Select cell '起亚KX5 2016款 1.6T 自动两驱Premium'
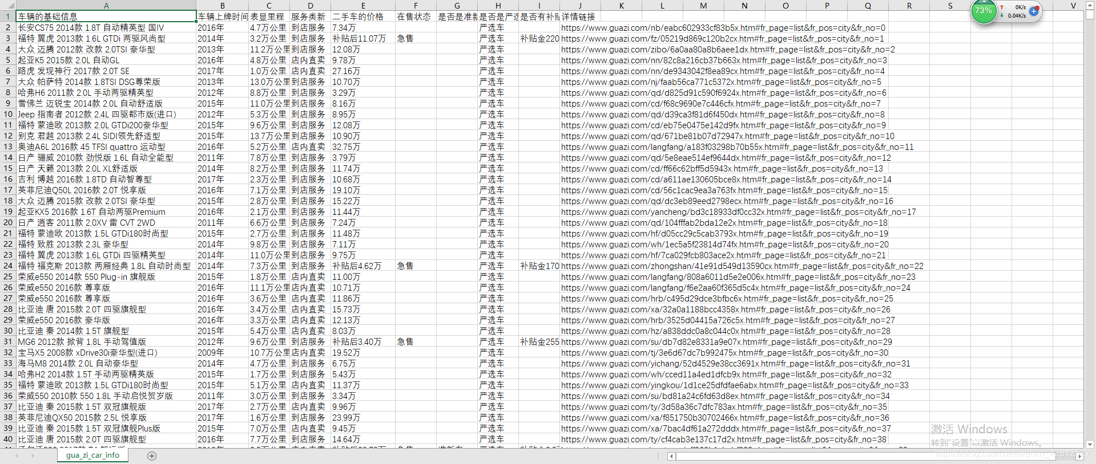Viewport: 1096px width, 464px height. (106, 211)
